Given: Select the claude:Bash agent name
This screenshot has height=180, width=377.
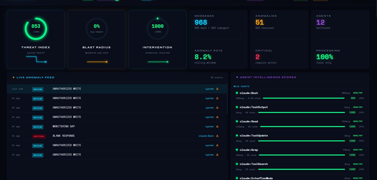Looking at the screenshot, I should (249, 93).
